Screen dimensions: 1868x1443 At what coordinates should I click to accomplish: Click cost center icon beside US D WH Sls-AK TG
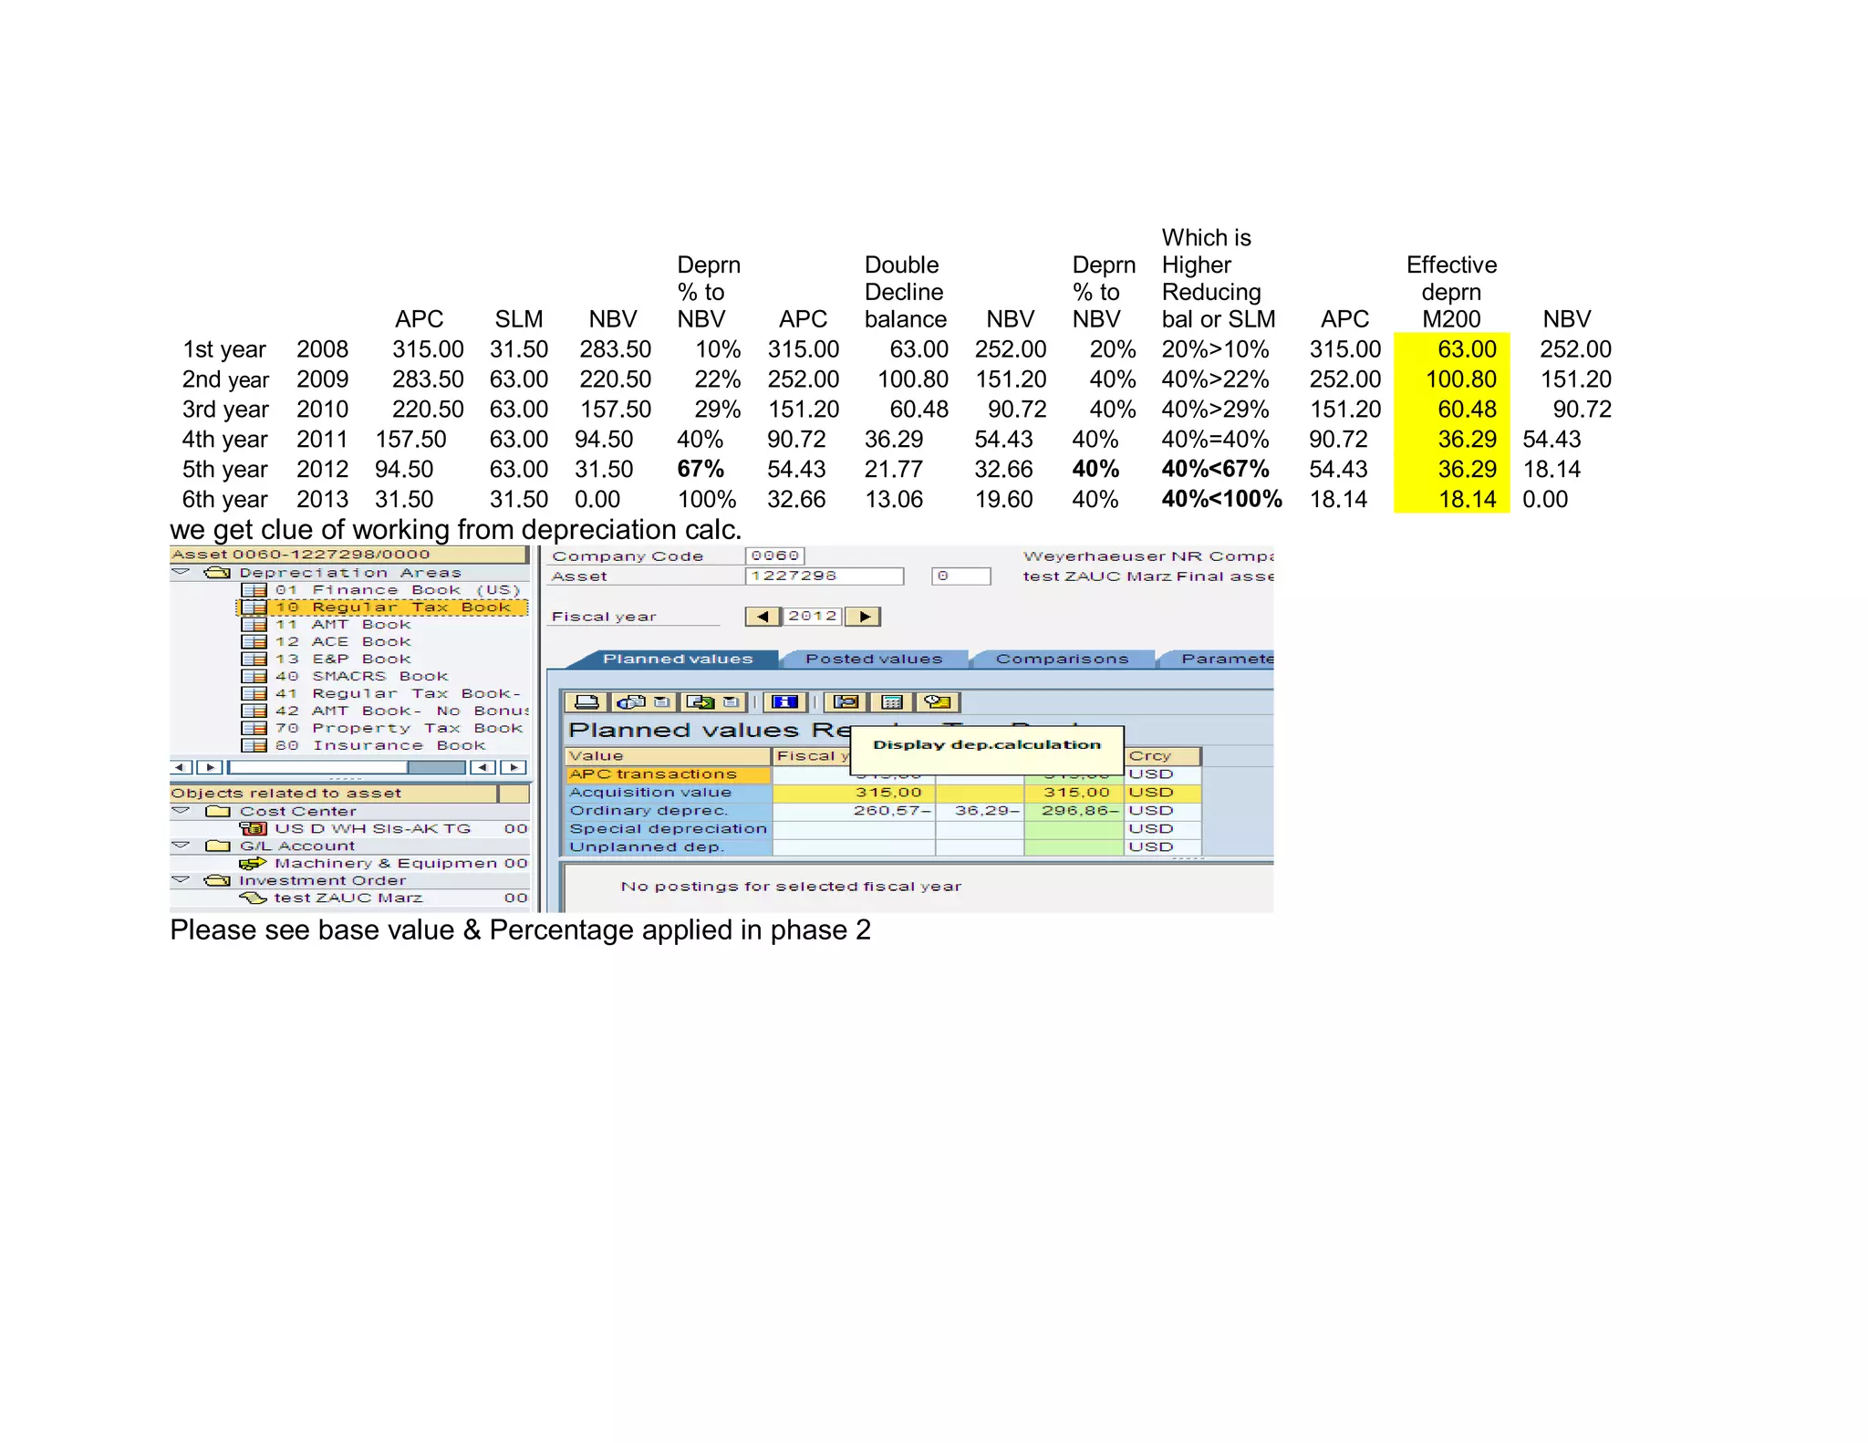[x=253, y=828]
